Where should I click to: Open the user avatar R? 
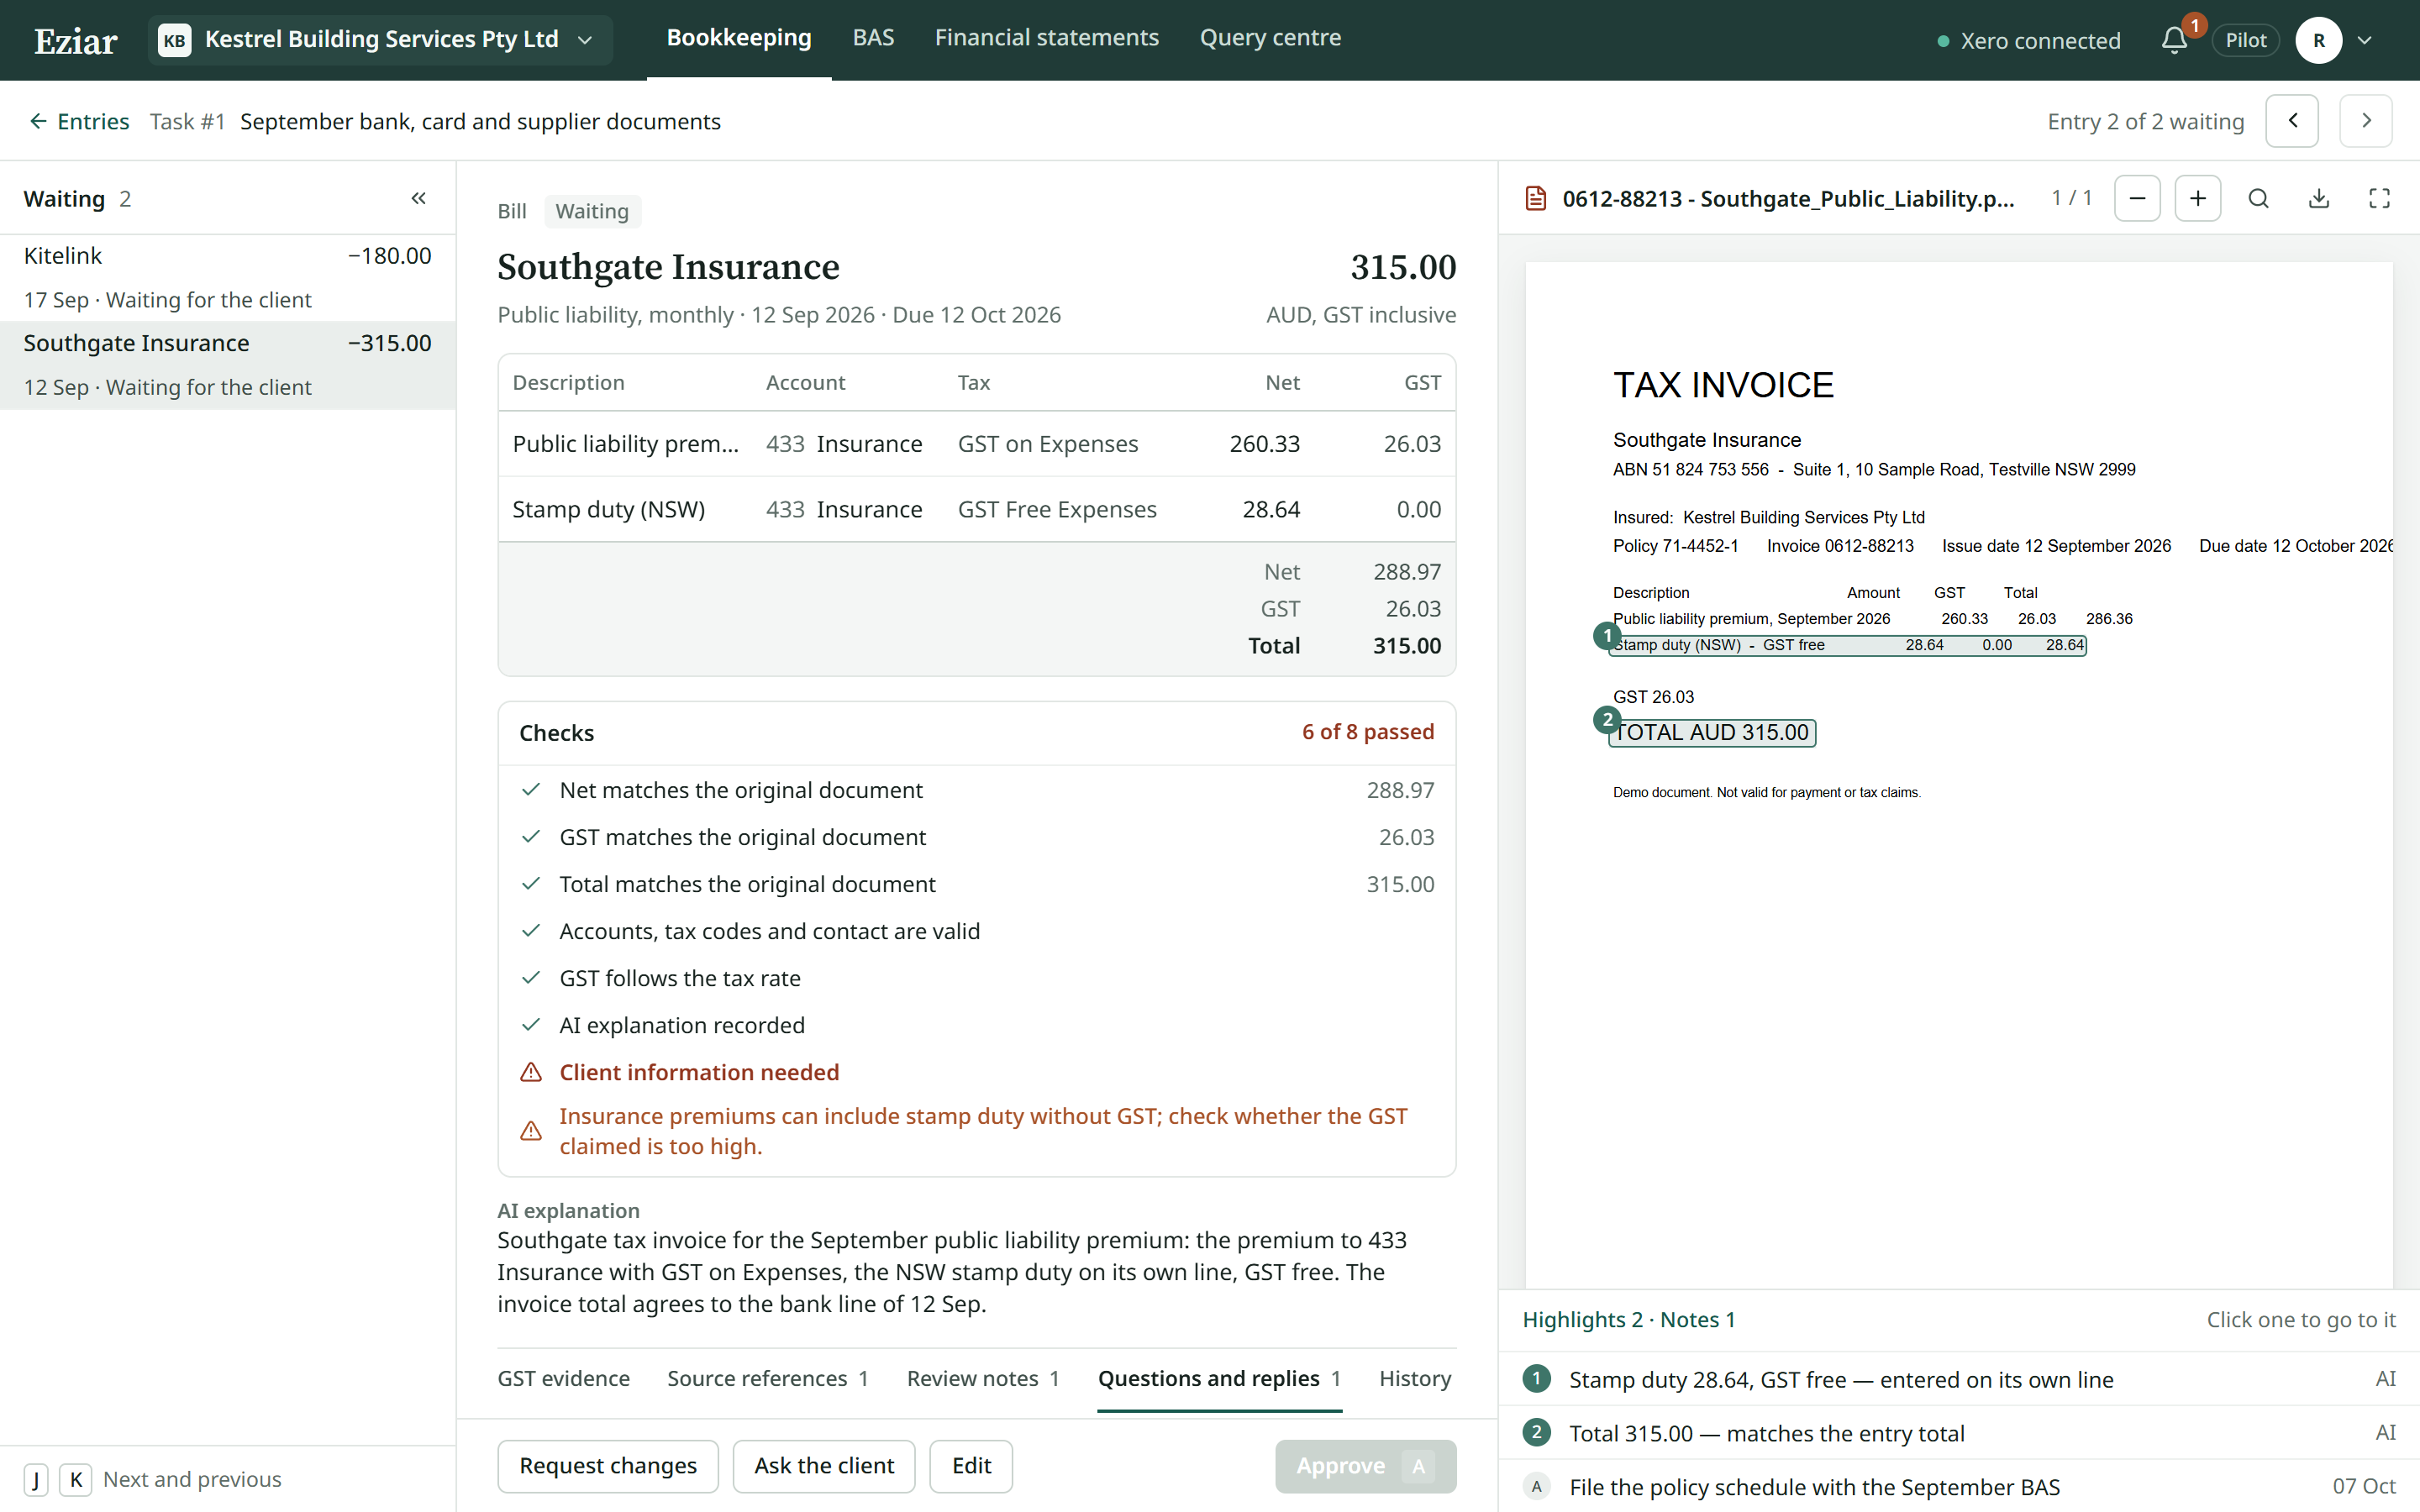[x=2319, y=40]
